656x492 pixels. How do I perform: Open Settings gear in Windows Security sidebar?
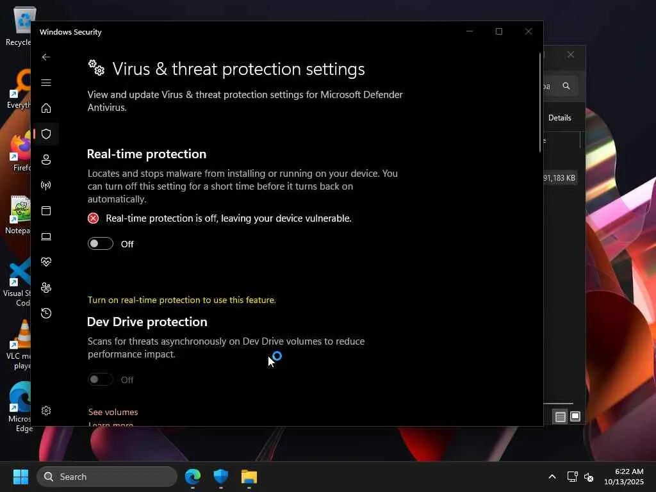(46, 411)
